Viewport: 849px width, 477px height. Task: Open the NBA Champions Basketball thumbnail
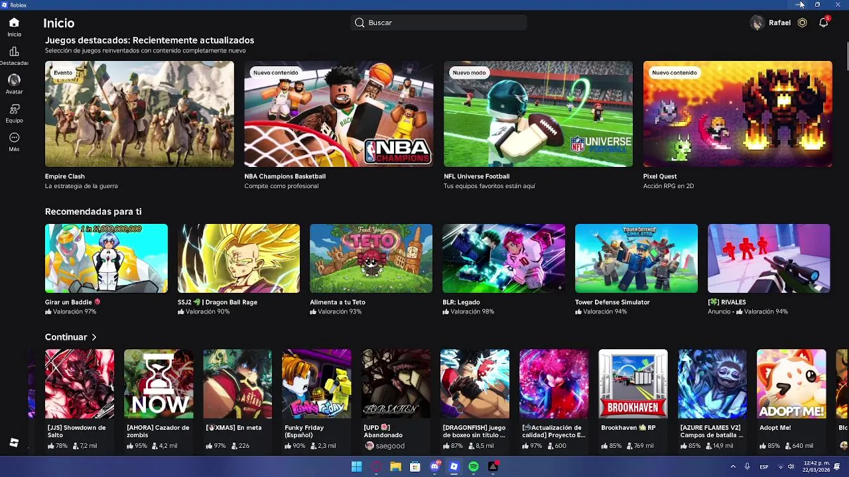pyautogui.click(x=338, y=114)
